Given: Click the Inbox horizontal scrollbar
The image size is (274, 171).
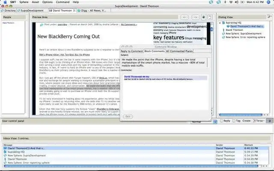Looking at the screenshot, I should click(x=131, y=166).
